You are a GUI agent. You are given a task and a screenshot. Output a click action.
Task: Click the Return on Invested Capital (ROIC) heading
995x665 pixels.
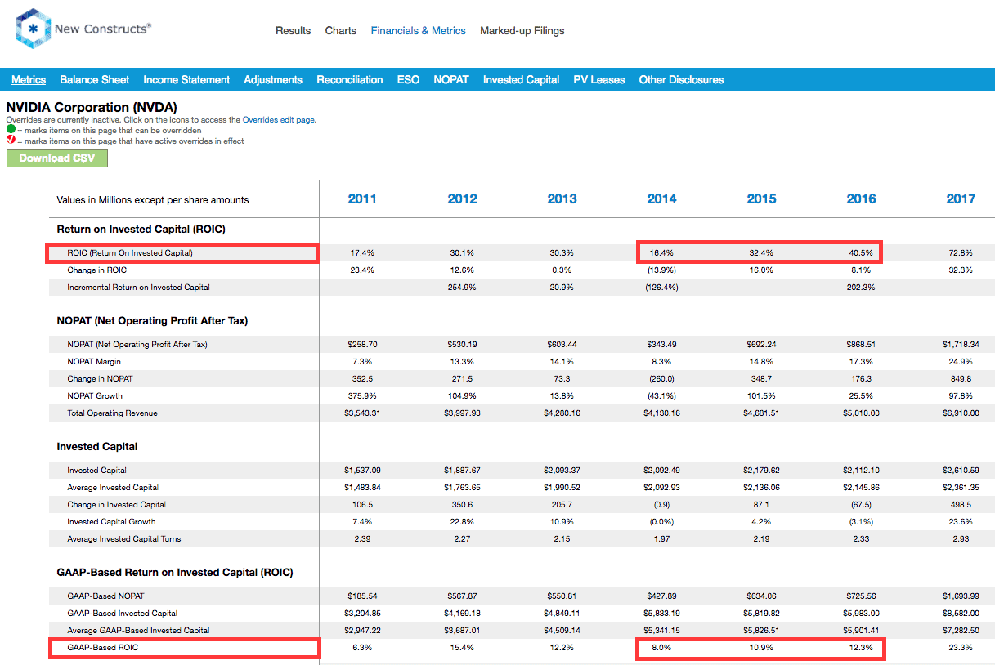[141, 230]
